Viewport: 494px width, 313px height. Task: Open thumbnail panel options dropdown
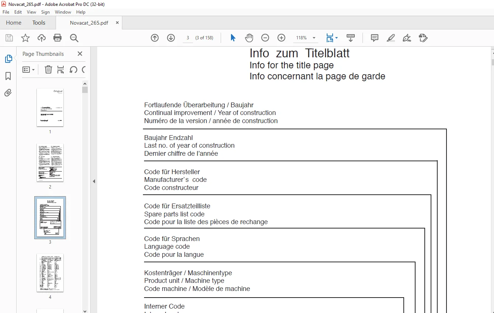[x=29, y=69]
